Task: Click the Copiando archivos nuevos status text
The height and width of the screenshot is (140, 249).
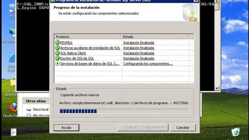Action: (79, 95)
